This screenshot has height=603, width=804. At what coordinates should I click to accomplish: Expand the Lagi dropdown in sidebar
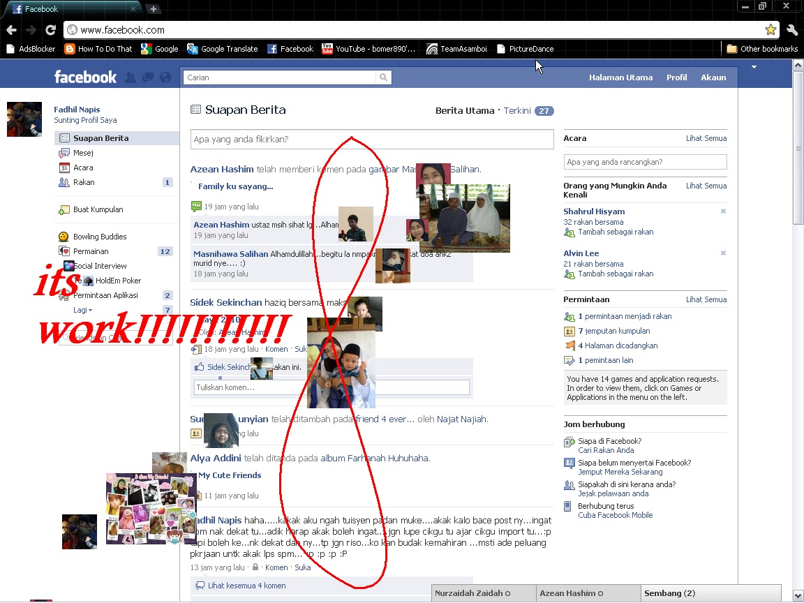[82, 310]
